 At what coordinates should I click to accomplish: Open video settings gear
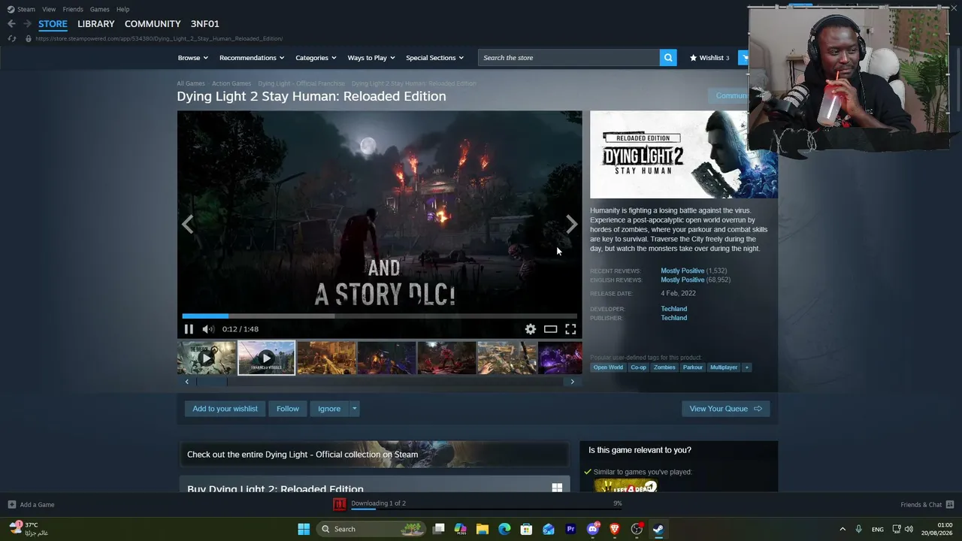(x=531, y=329)
